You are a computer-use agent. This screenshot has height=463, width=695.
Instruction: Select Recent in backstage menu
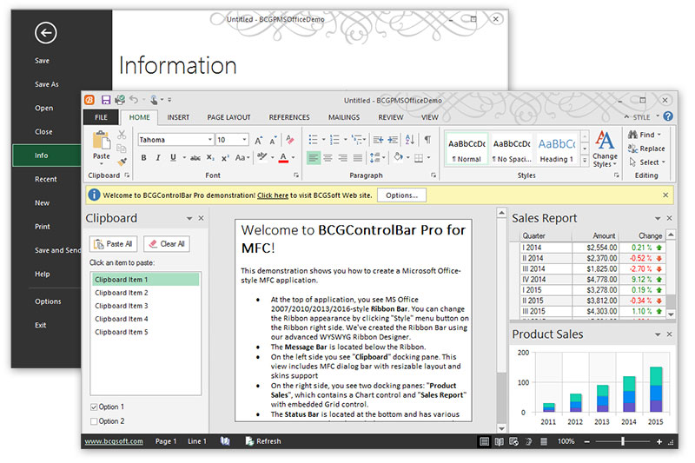click(46, 179)
